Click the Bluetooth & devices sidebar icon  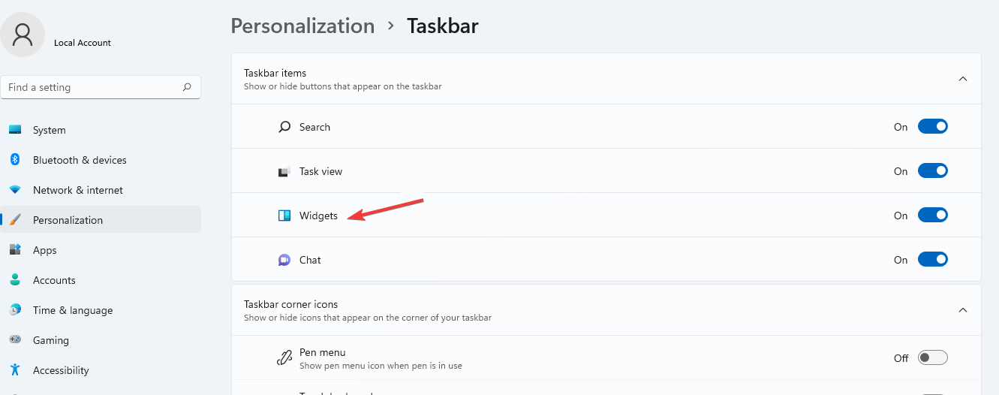pyautogui.click(x=15, y=160)
